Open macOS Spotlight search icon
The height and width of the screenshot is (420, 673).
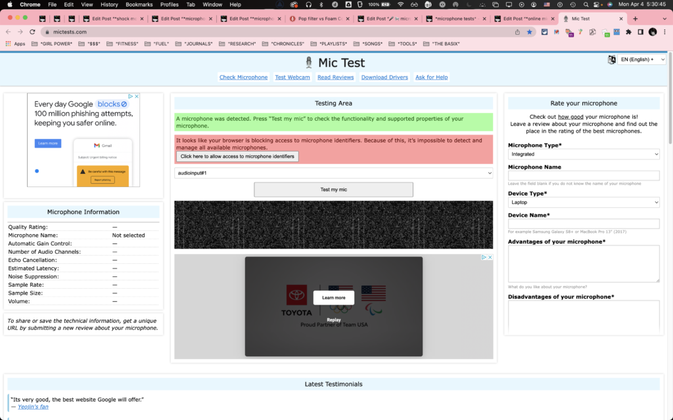coord(586,5)
